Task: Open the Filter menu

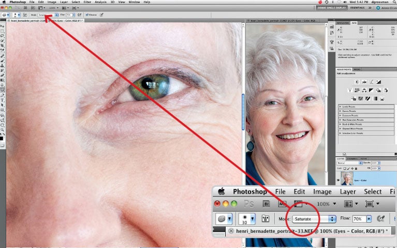Action: click(87, 2)
